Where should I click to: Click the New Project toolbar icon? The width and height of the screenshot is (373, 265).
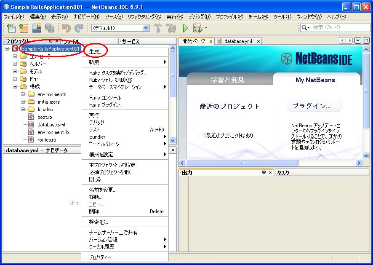pos(24,28)
